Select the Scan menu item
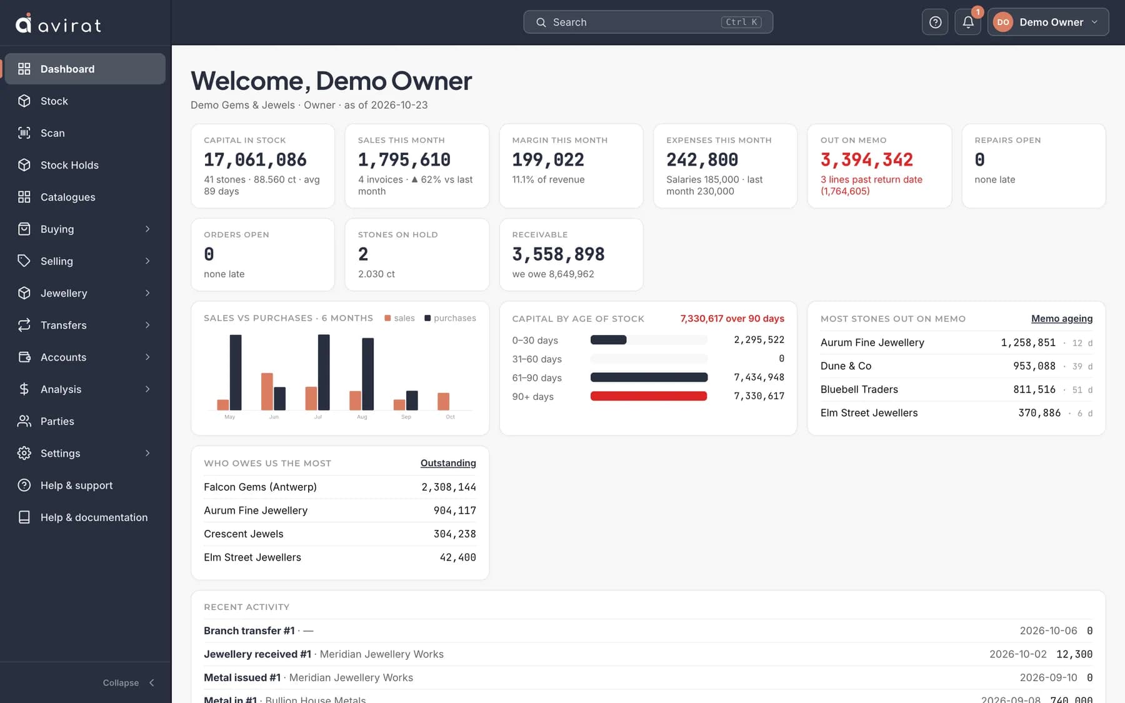The width and height of the screenshot is (1125, 703). click(x=85, y=132)
